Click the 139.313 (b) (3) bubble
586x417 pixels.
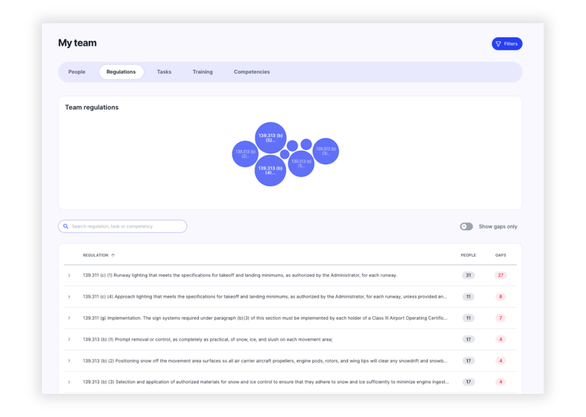click(x=326, y=151)
